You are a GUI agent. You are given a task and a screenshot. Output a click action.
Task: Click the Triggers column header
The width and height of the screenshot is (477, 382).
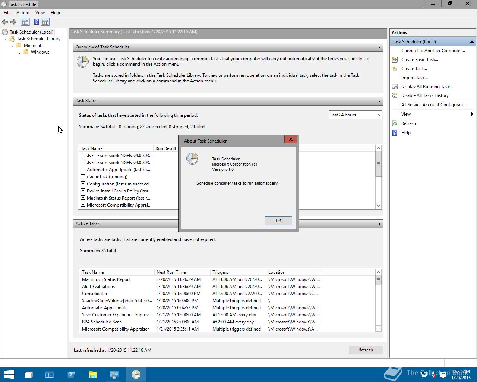pyautogui.click(x=238, y=272)
